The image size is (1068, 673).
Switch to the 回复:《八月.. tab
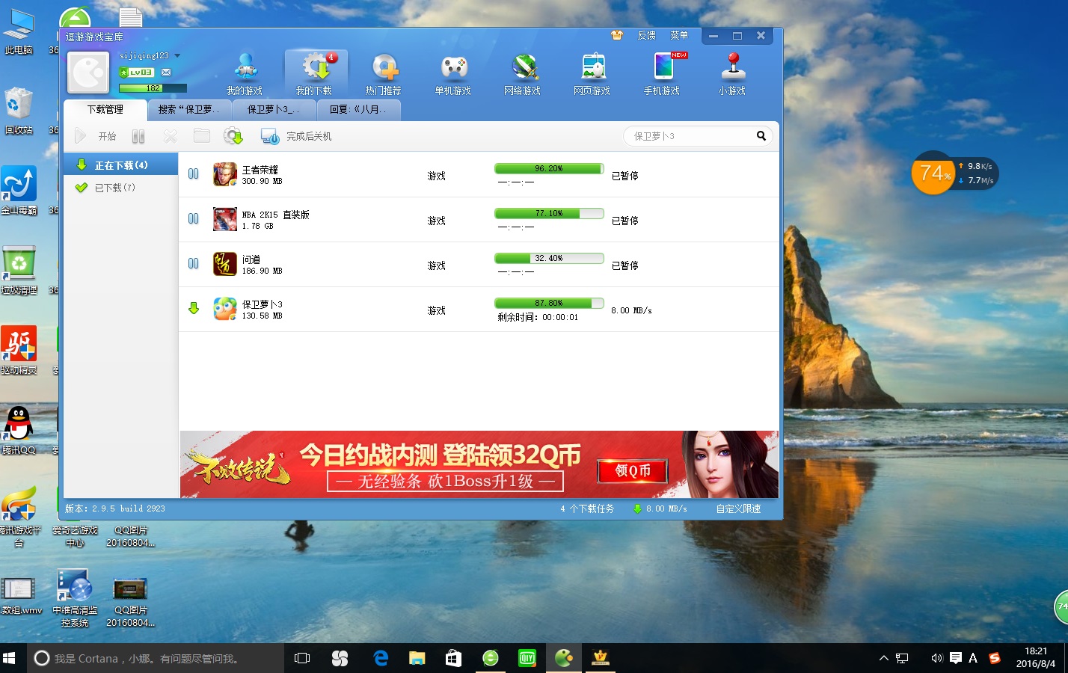358,109
